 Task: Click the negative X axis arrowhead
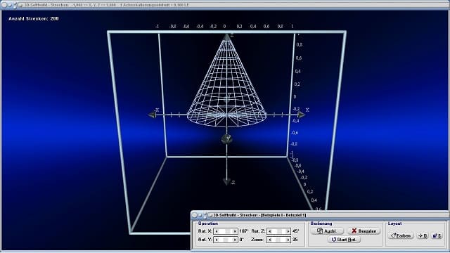[x=152, y=115]
